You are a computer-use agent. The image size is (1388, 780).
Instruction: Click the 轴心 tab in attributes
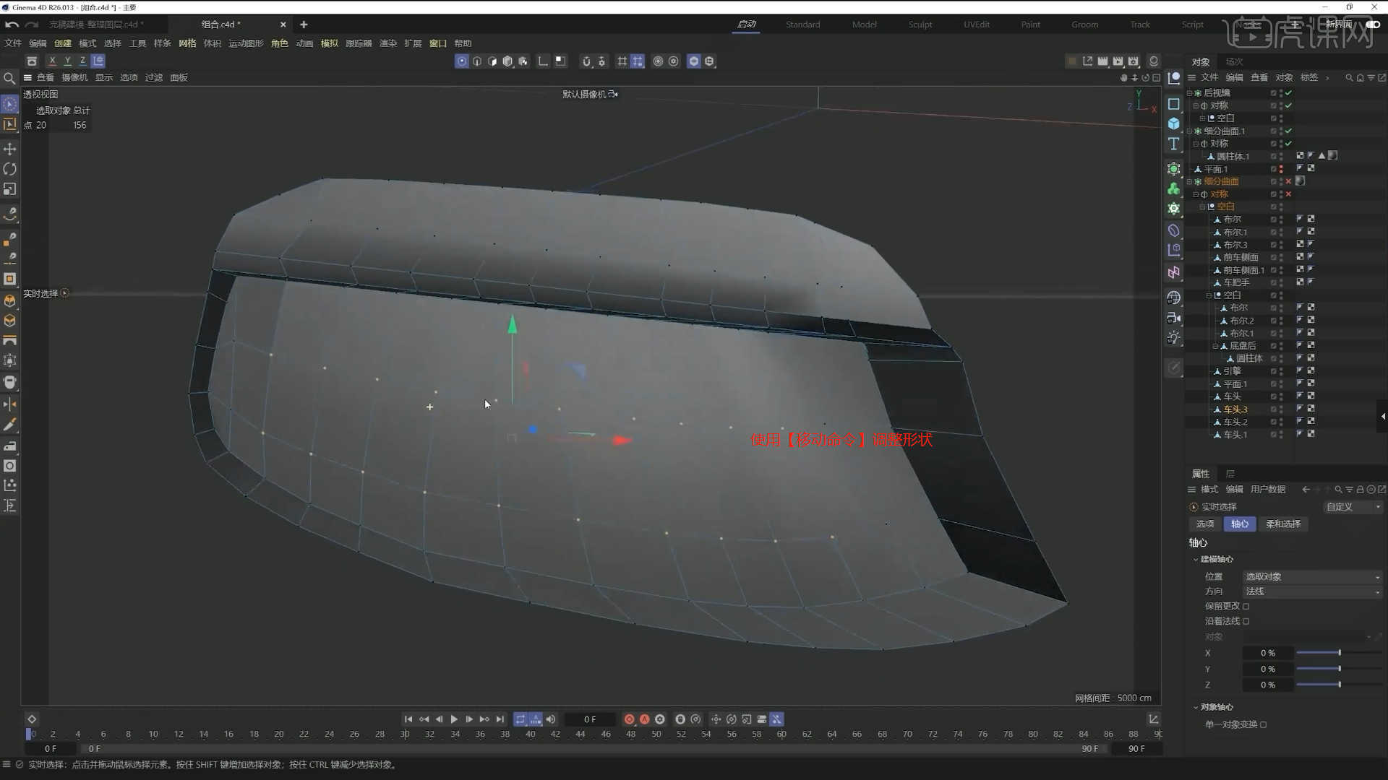(1240, 524)
